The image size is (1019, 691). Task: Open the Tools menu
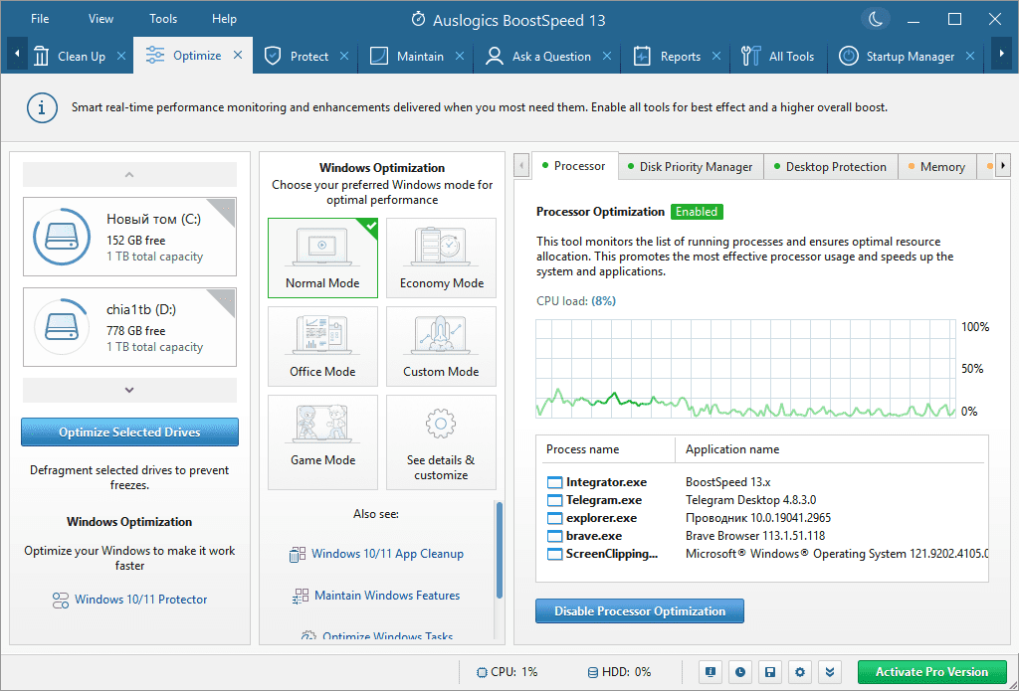[x=163, y=19]
